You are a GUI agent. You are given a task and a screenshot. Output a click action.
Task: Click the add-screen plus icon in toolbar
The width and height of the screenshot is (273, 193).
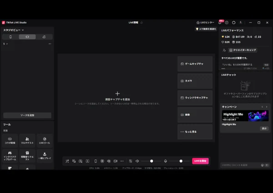pos(87,161)
